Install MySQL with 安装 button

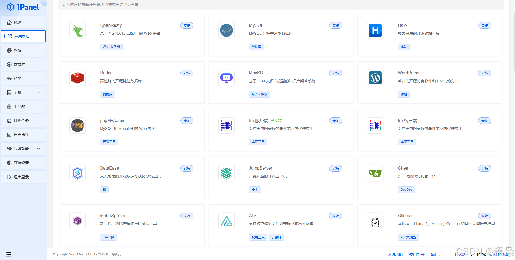coord(336,25)
